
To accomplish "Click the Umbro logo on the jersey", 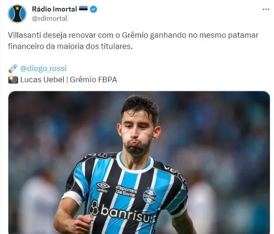I will pyautogui.click(x=103, y=187).
